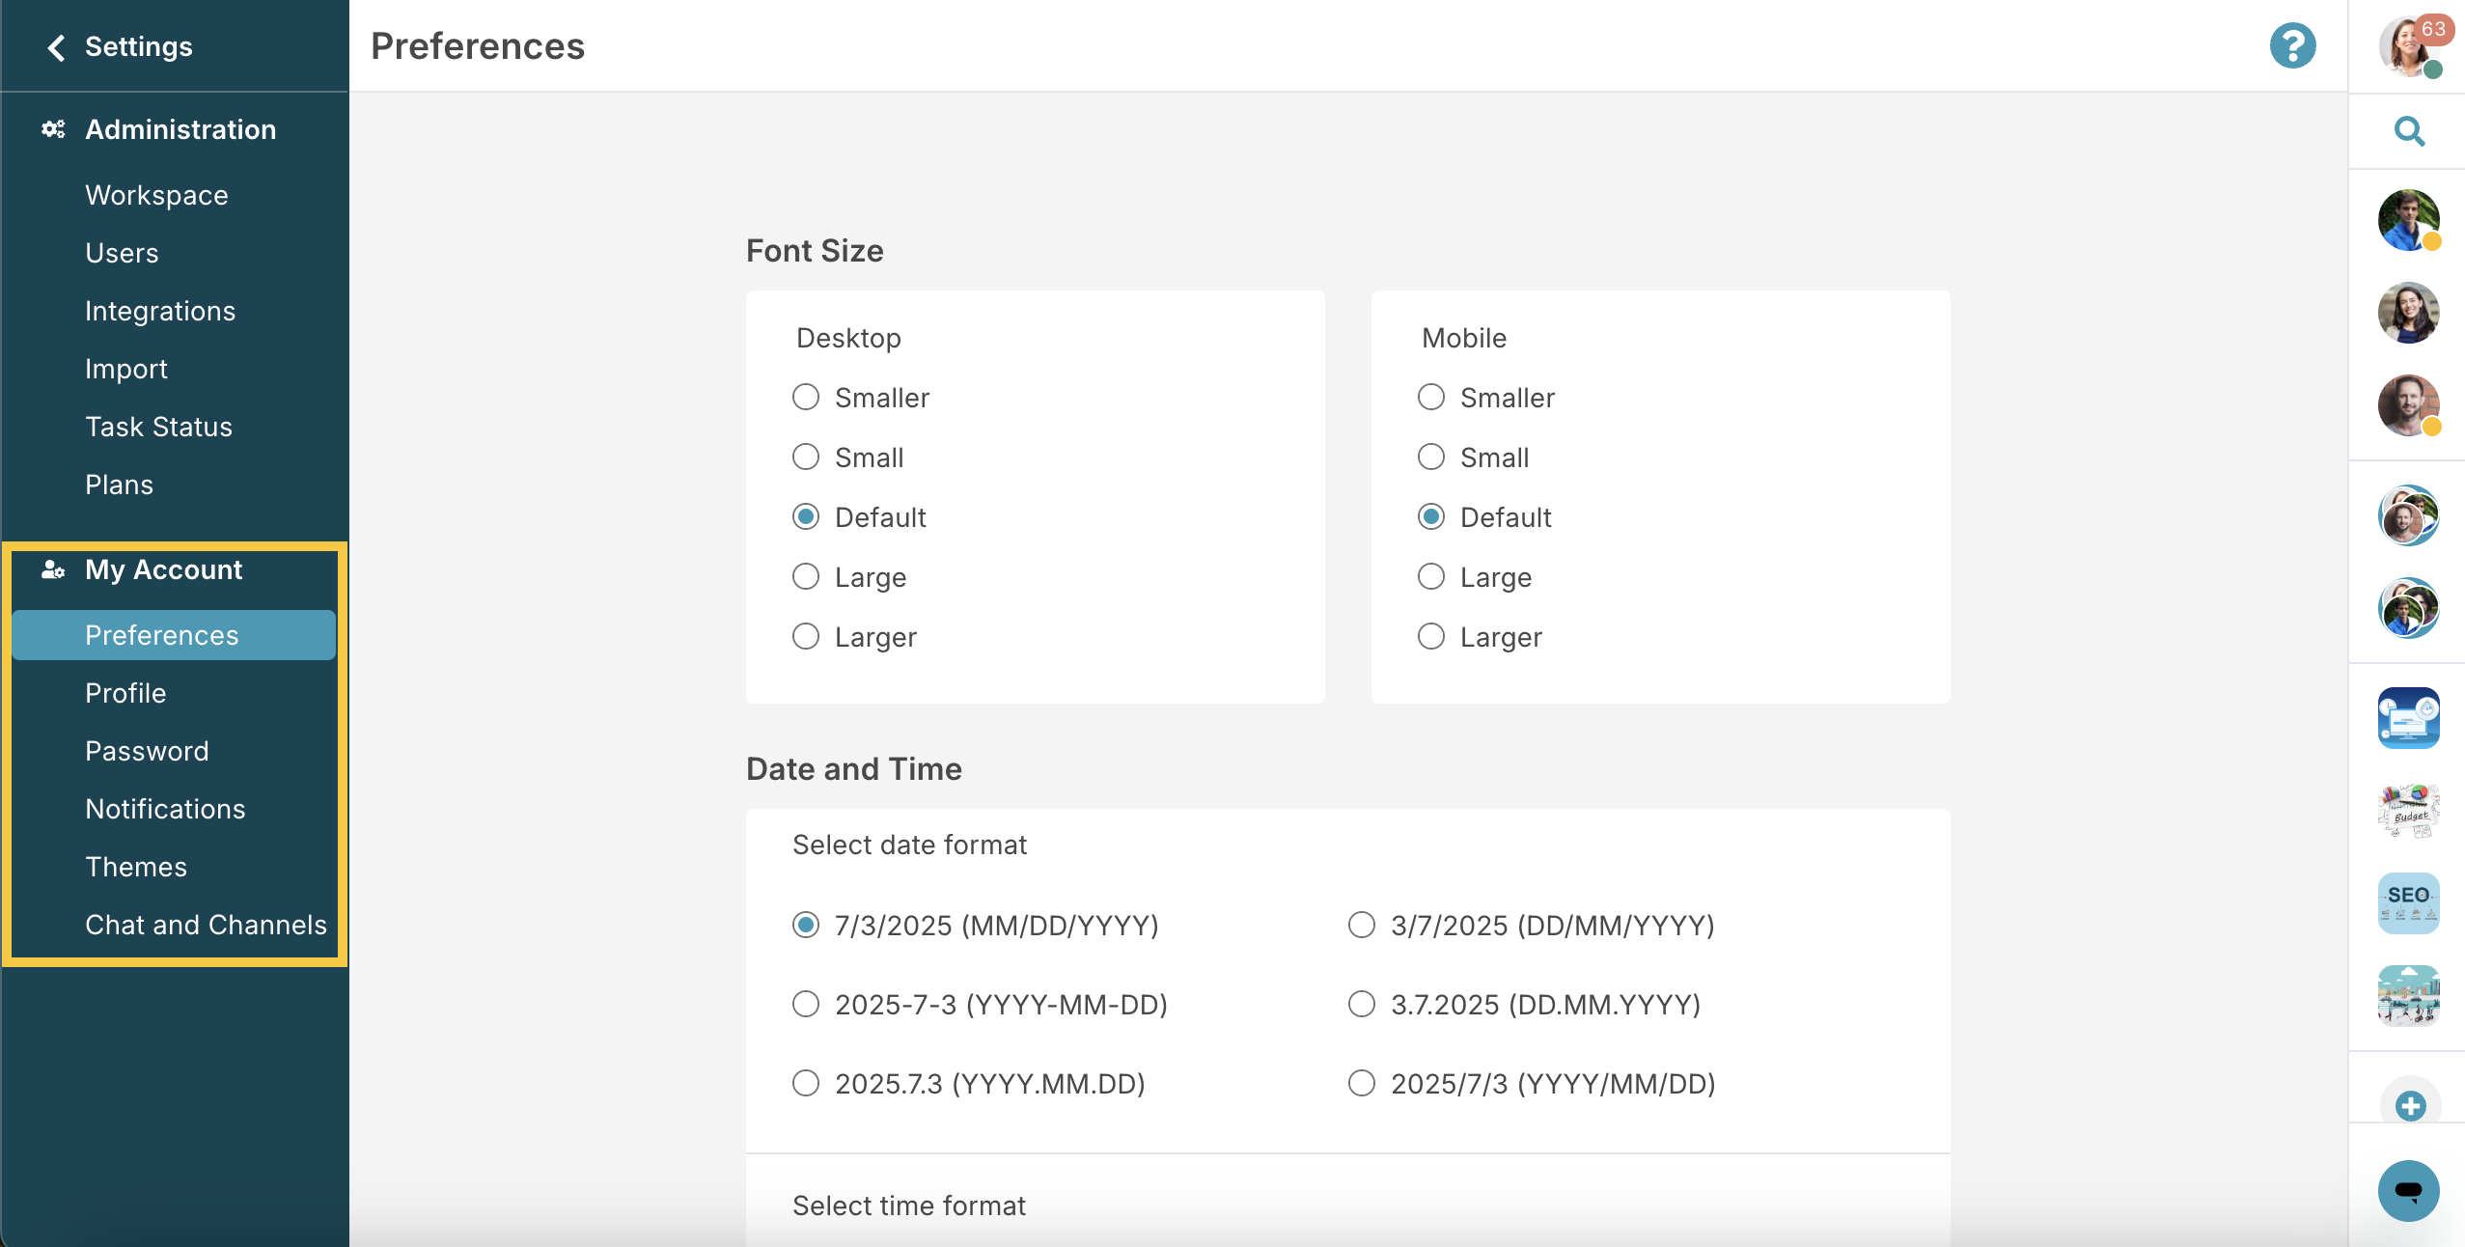Click the Administration gears icon
2465x1247 pixels.
coord(53,129)
